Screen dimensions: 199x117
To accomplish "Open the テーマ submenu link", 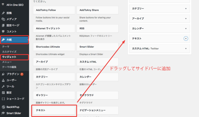I will 6,47.
